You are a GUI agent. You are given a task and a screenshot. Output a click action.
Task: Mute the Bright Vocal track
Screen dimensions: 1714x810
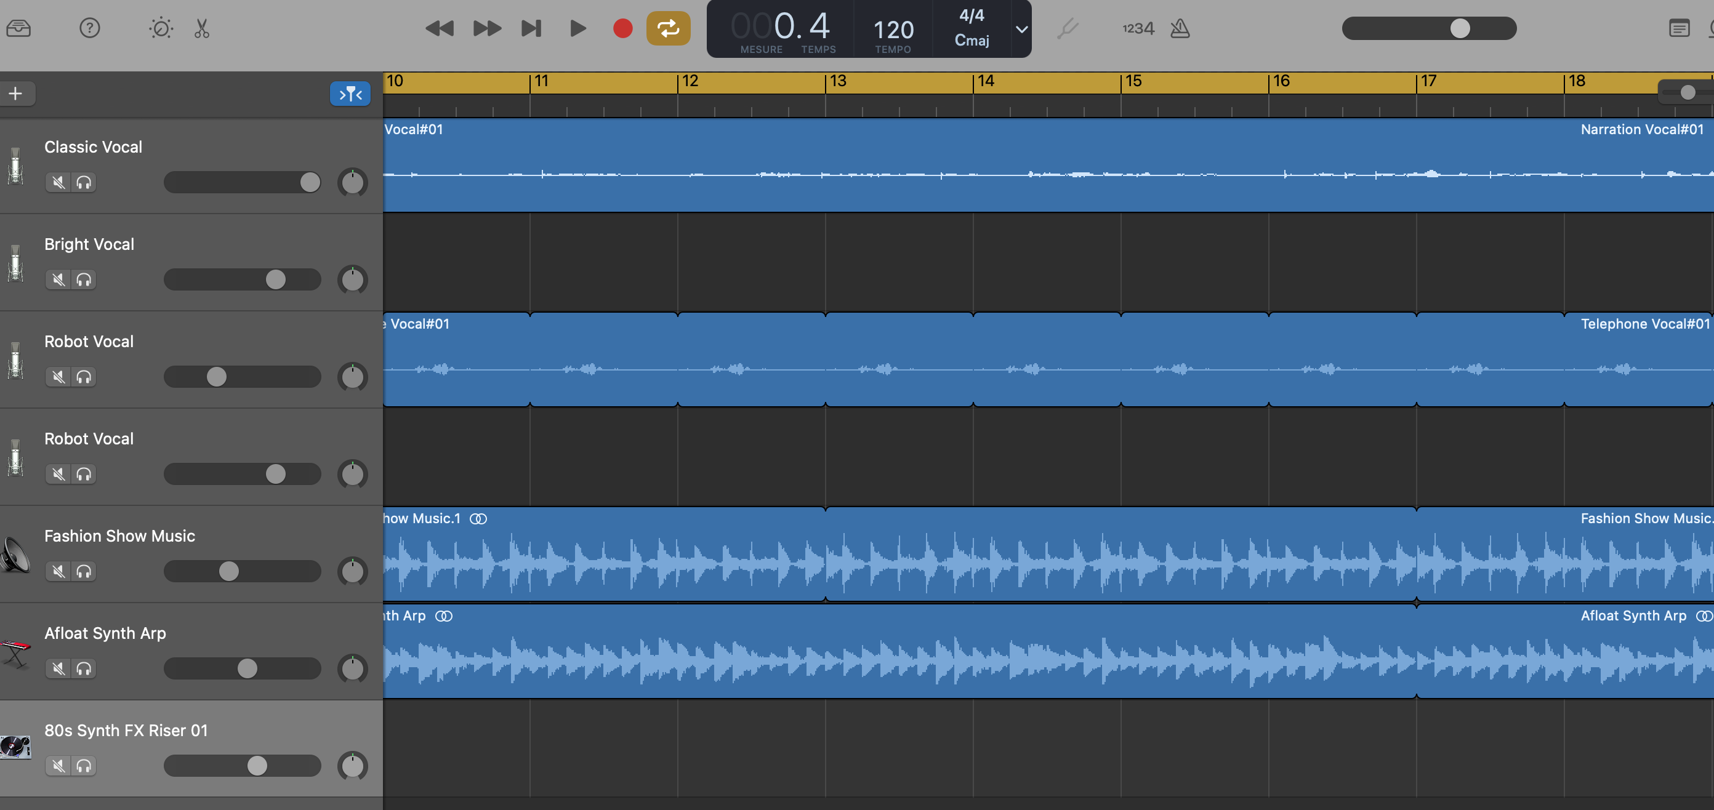pos(58,279)
